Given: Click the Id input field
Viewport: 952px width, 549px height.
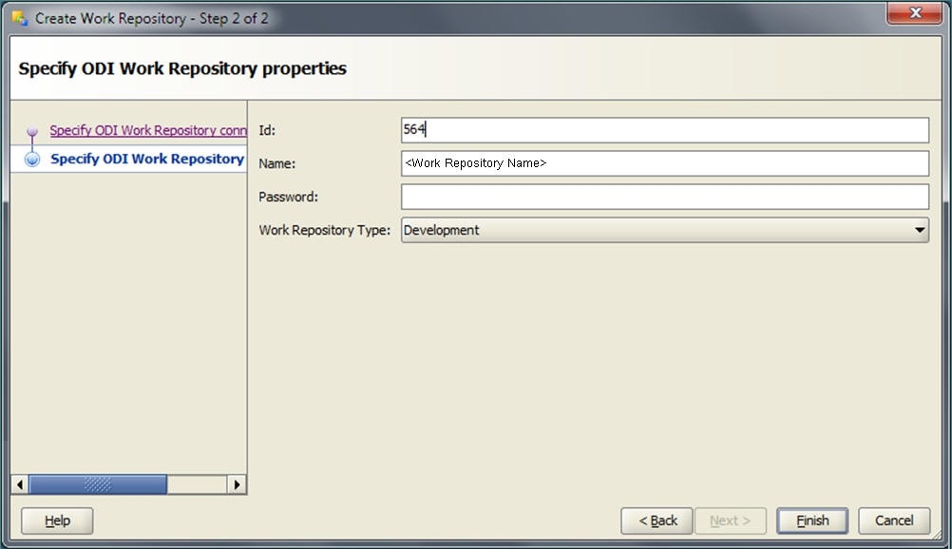Looking at the screenshot, I should click(665, 130).
